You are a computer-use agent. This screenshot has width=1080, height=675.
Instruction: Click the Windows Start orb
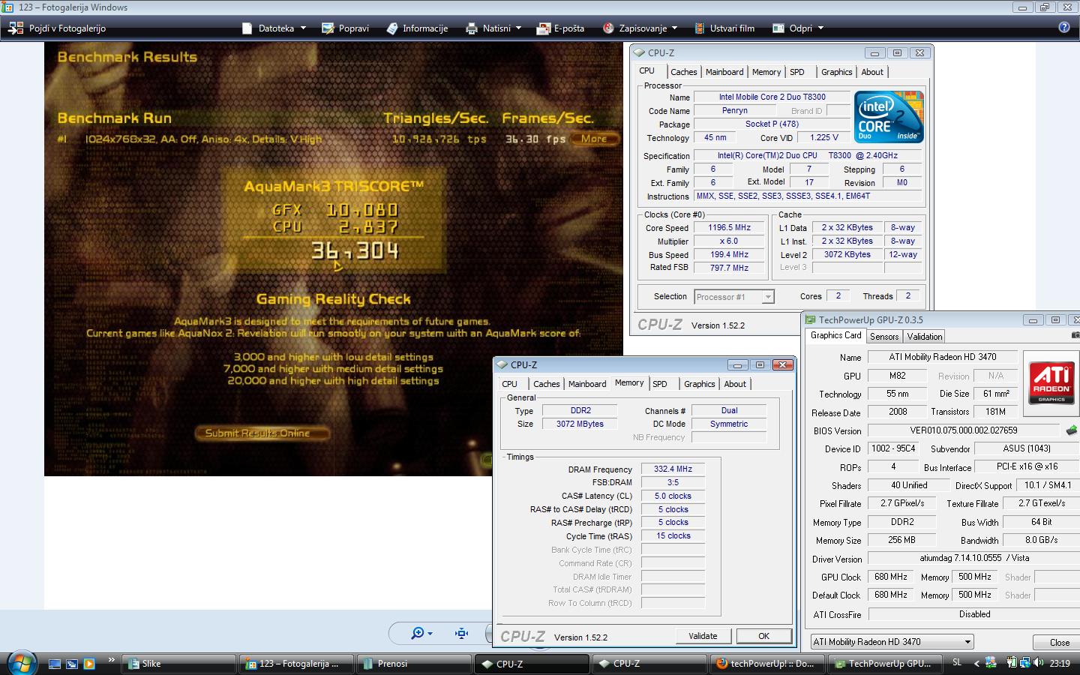[22, 662]
